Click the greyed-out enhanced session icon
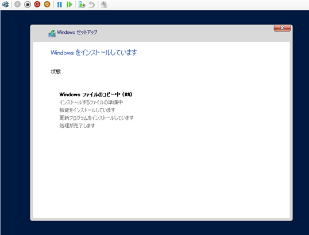This screenshot has height=235, width=309. [104, 5]
